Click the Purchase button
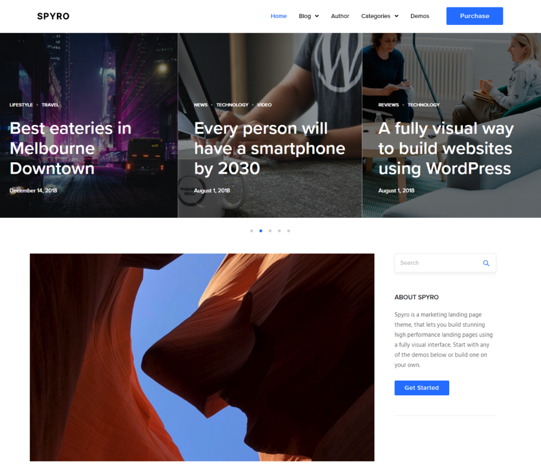Viewport: 541px width, 472px height. 474,16
